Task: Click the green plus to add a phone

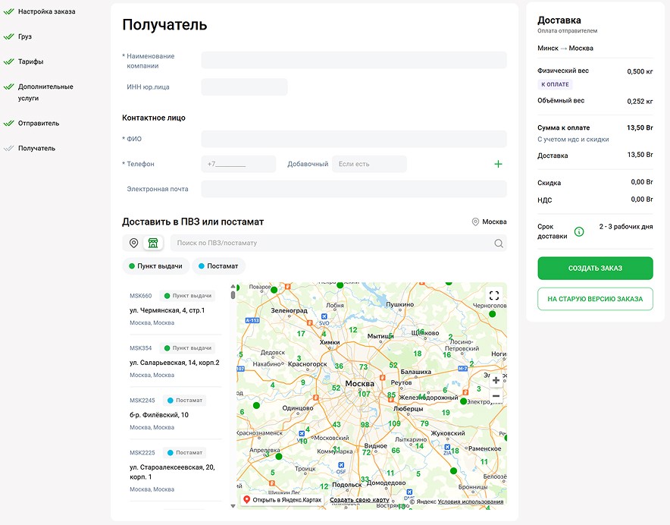Action: [x=498, y=164]
